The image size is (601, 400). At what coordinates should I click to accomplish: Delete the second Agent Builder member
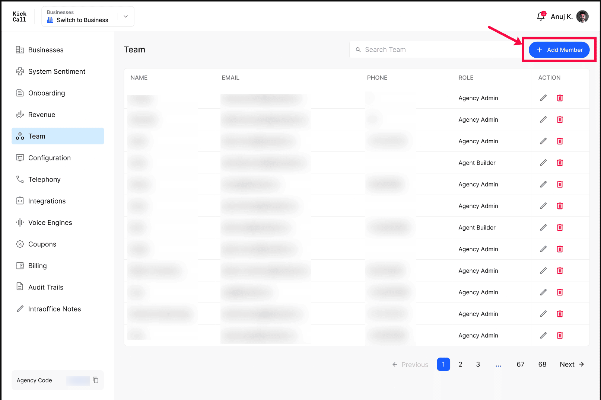point(560,227)
